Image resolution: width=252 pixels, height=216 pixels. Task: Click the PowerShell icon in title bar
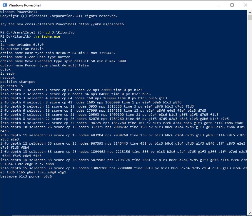(5, 5)
